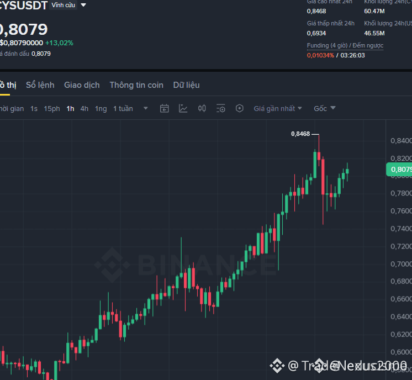Image resolution: width=412 pixels, height=380 pixels.
Task: Click the 24h high value in header
Action: [x=316, y=11]
